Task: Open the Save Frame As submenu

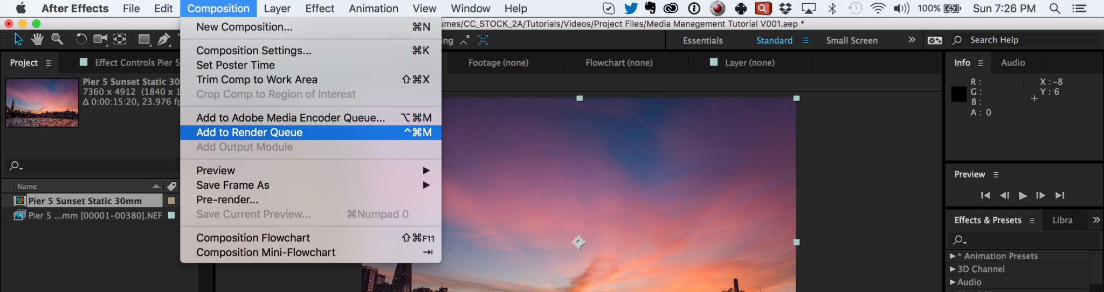Action: [310, 185]
